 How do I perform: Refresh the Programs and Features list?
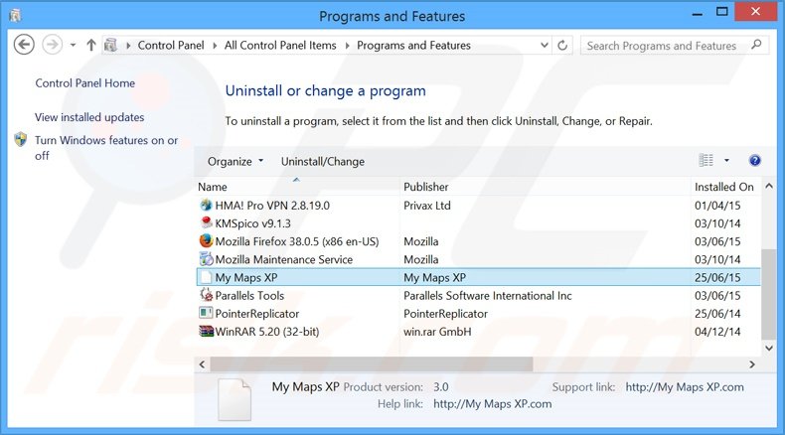click(x=562, y=45)
